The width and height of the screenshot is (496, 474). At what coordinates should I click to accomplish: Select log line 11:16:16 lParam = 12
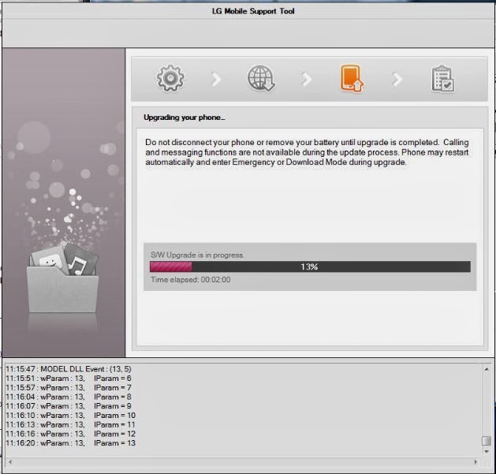[x=70, y=434]
